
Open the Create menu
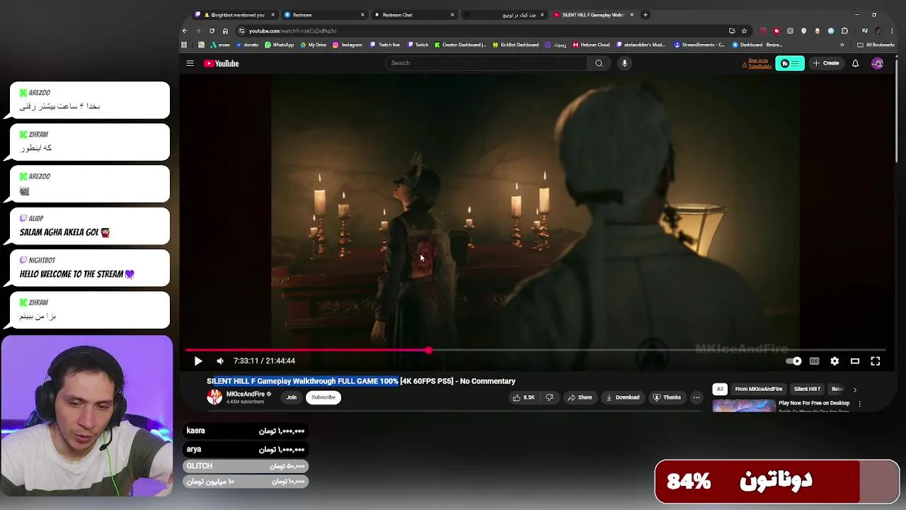(826, 63)
